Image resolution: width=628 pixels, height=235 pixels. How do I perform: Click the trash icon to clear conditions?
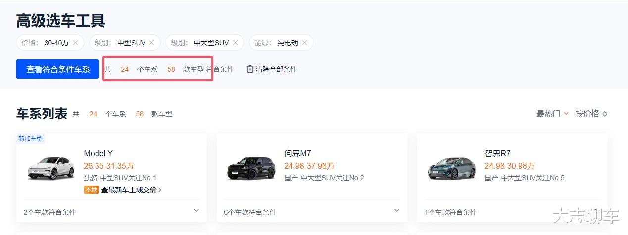250,69
